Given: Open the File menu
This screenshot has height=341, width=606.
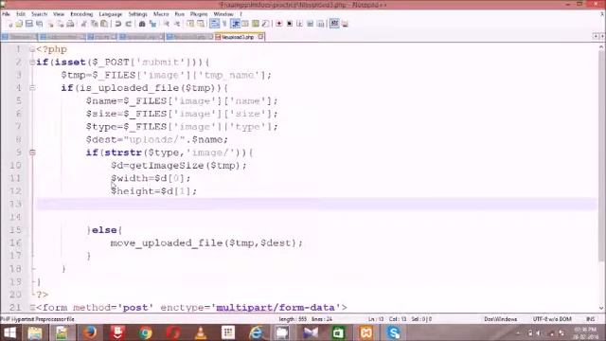Looking at the screenshot, I should click(x=7, y=14).
